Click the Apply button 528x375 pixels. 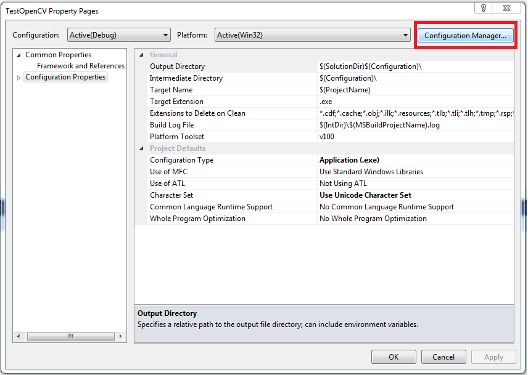coord(493,357)
